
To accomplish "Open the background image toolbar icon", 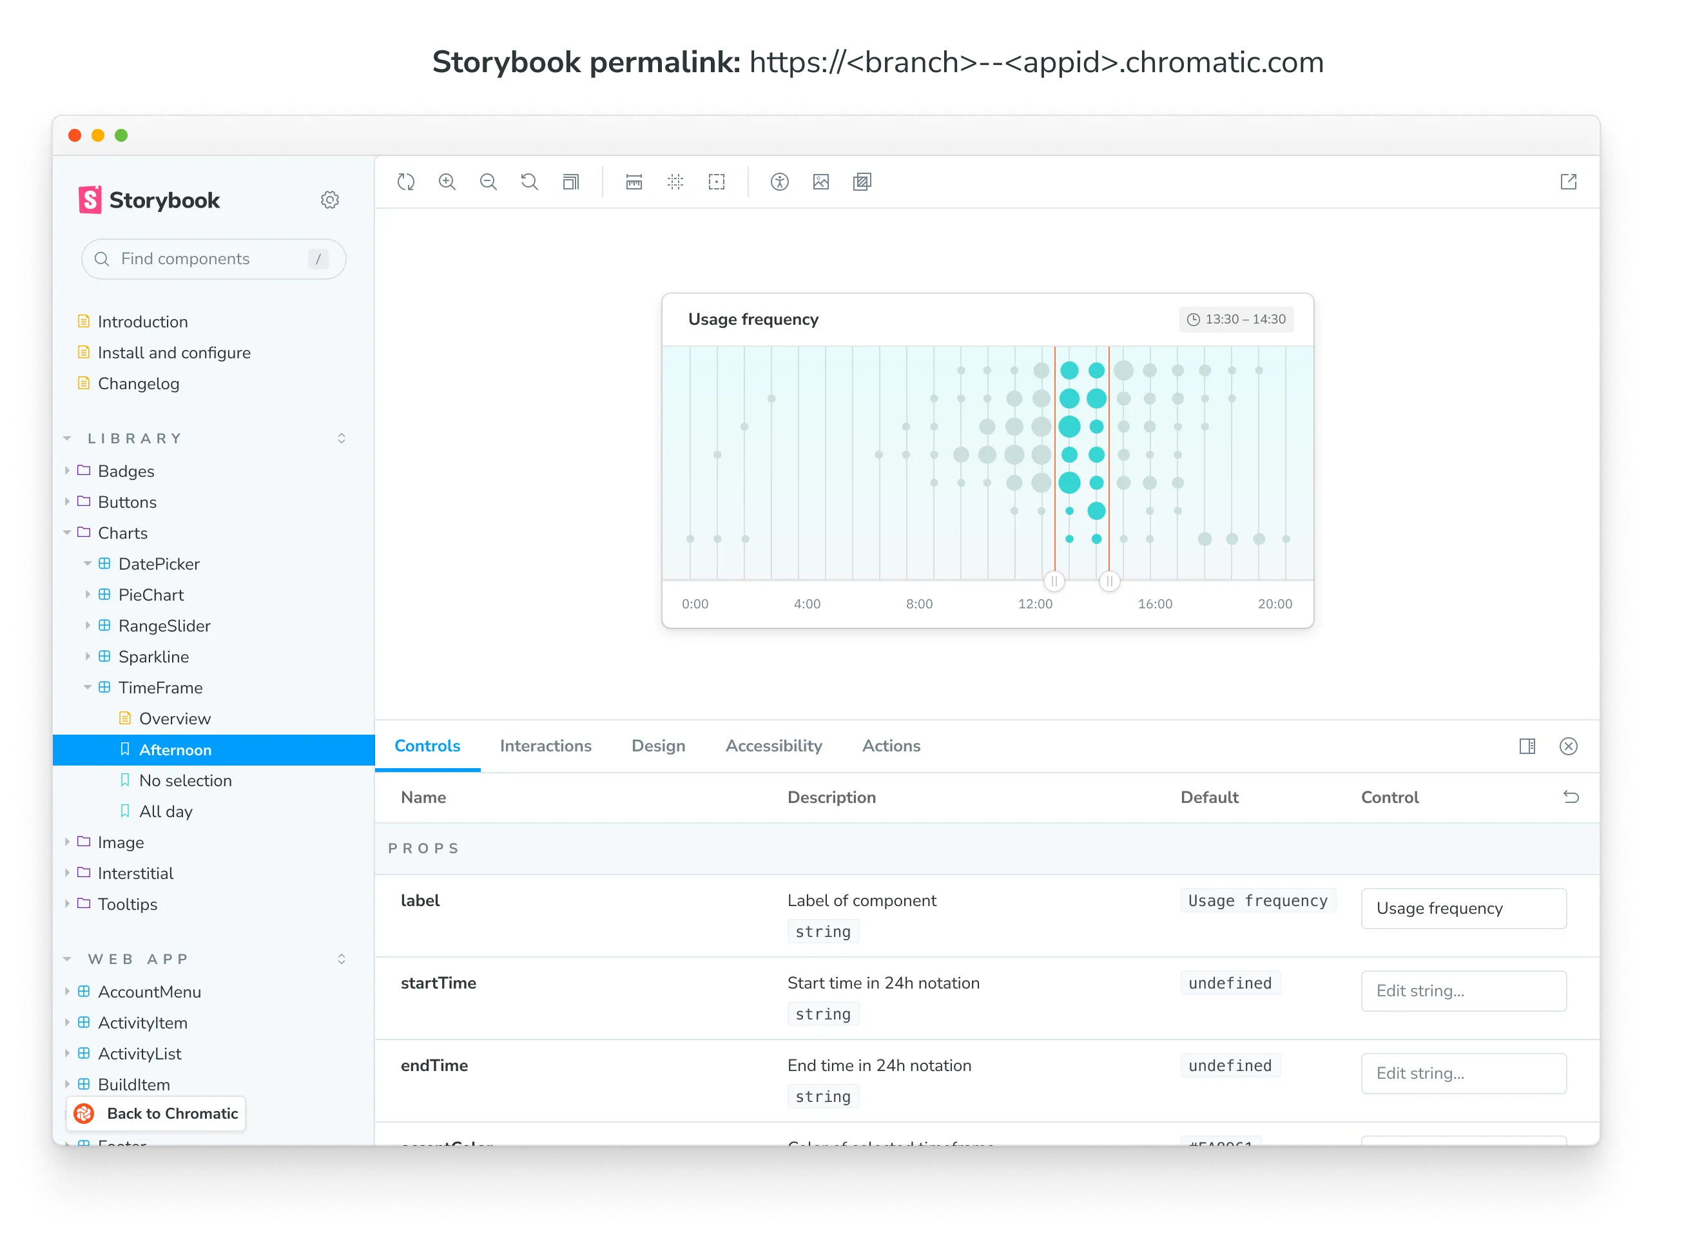I will click(821, 182).
